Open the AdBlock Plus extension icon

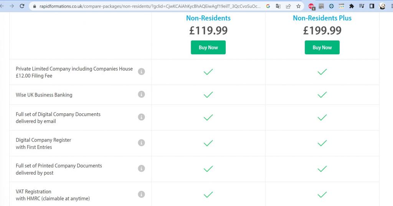coord(312,6)
